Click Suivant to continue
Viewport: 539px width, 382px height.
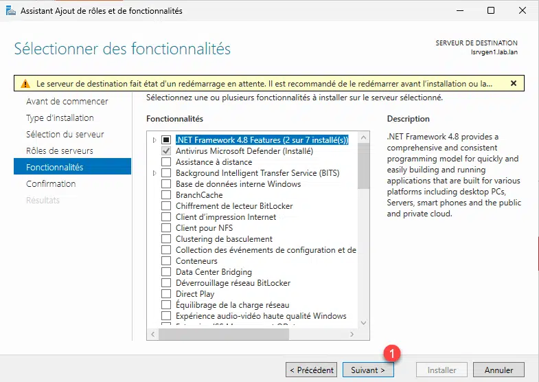pos(368,370)
